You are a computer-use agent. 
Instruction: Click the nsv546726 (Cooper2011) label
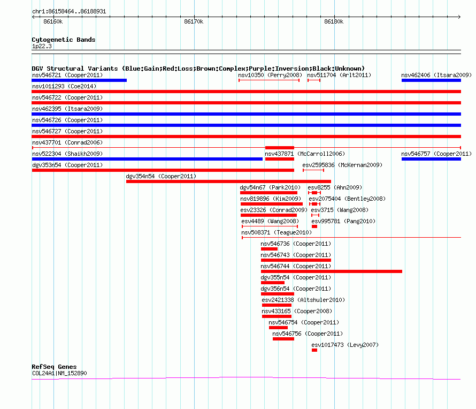(x=67, y=120)
